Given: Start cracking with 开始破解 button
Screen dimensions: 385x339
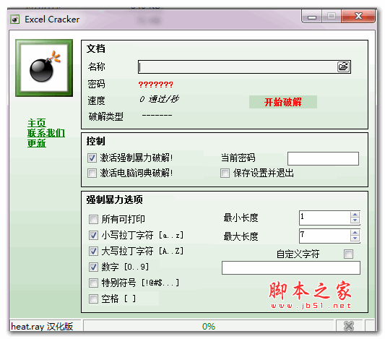Looking at the screenshot, I should pyautogui.click(x=283, y=102).
